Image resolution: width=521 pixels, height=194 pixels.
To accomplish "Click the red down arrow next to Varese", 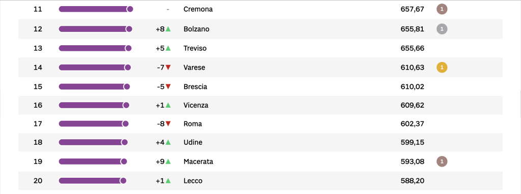I will pos(168,68).
